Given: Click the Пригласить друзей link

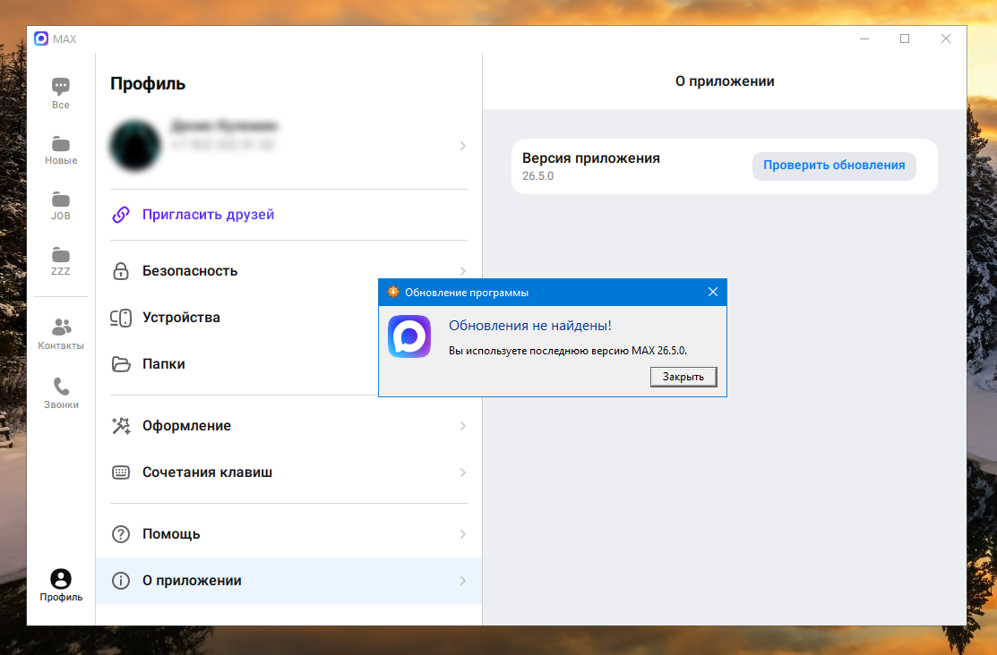Looking at the screenshot, I should (x=208, y=215).
